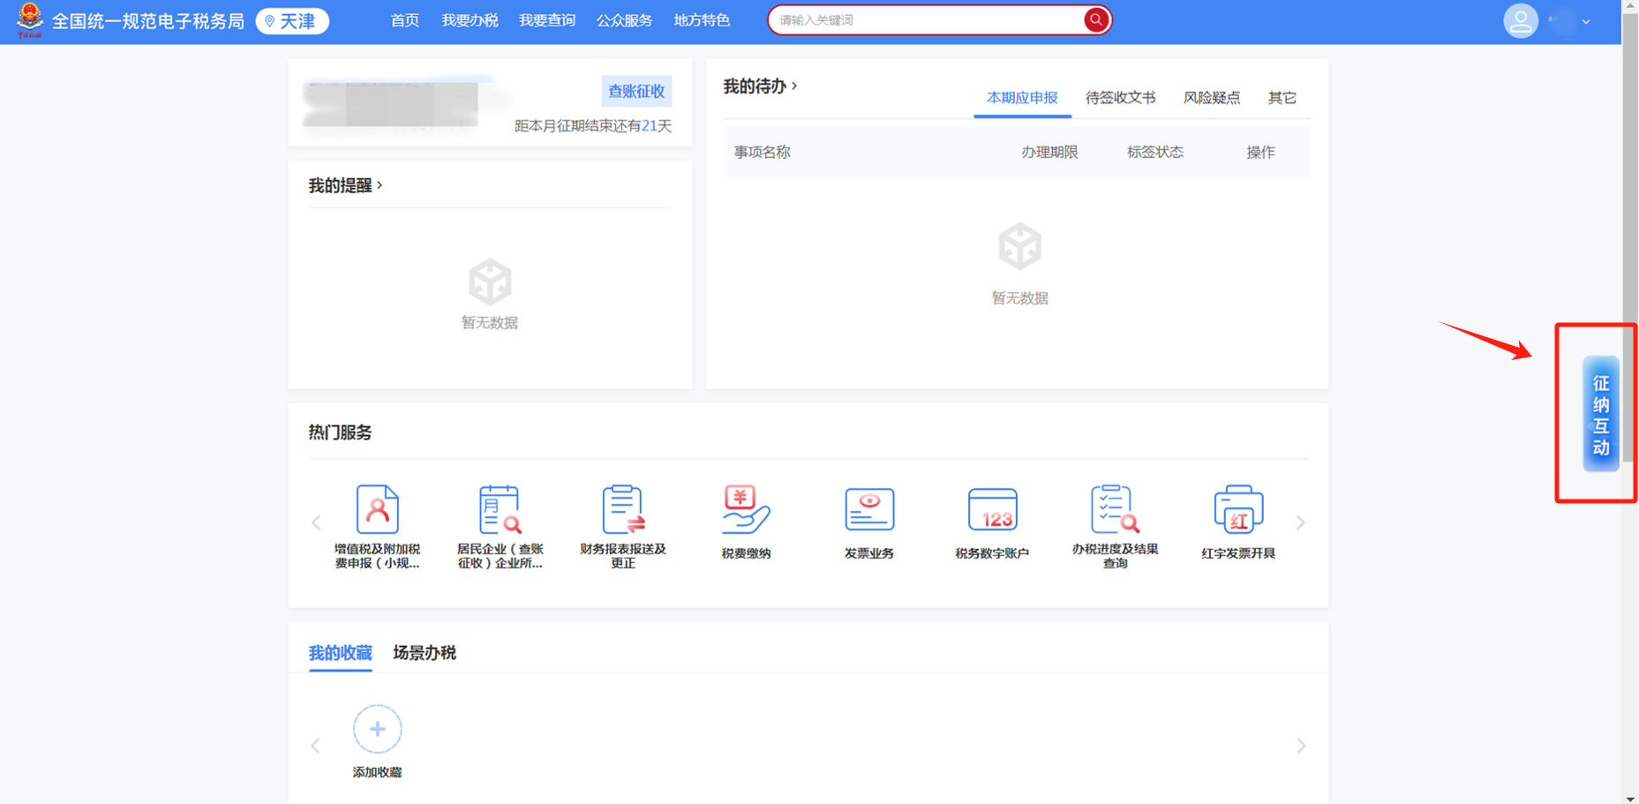Open 居民企业企业所得税 declaration icon
Screen dimensions: 1639x804
click(x=500, y=510)
